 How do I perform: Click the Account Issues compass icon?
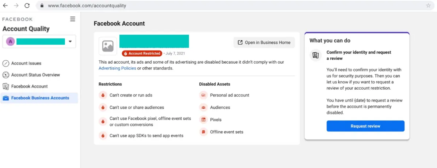point(6,63)
